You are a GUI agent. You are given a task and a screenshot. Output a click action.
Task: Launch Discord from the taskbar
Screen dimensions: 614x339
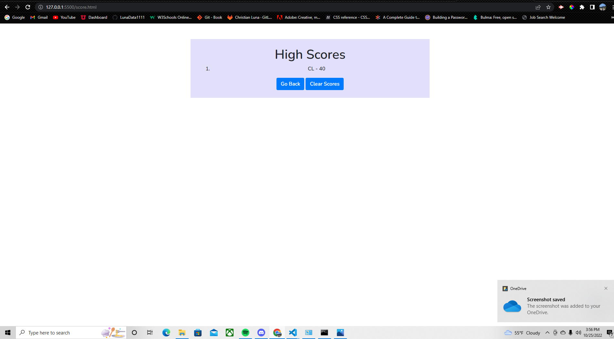(261, 333)
